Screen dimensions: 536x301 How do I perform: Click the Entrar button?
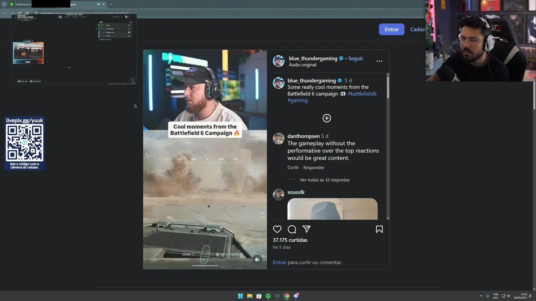392,29
